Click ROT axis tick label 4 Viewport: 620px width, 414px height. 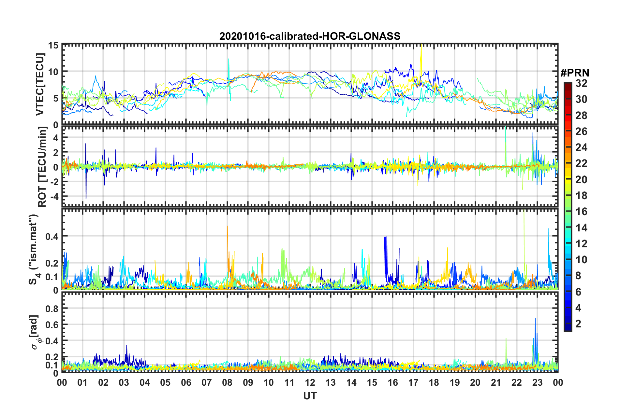[x=56, y=138]
